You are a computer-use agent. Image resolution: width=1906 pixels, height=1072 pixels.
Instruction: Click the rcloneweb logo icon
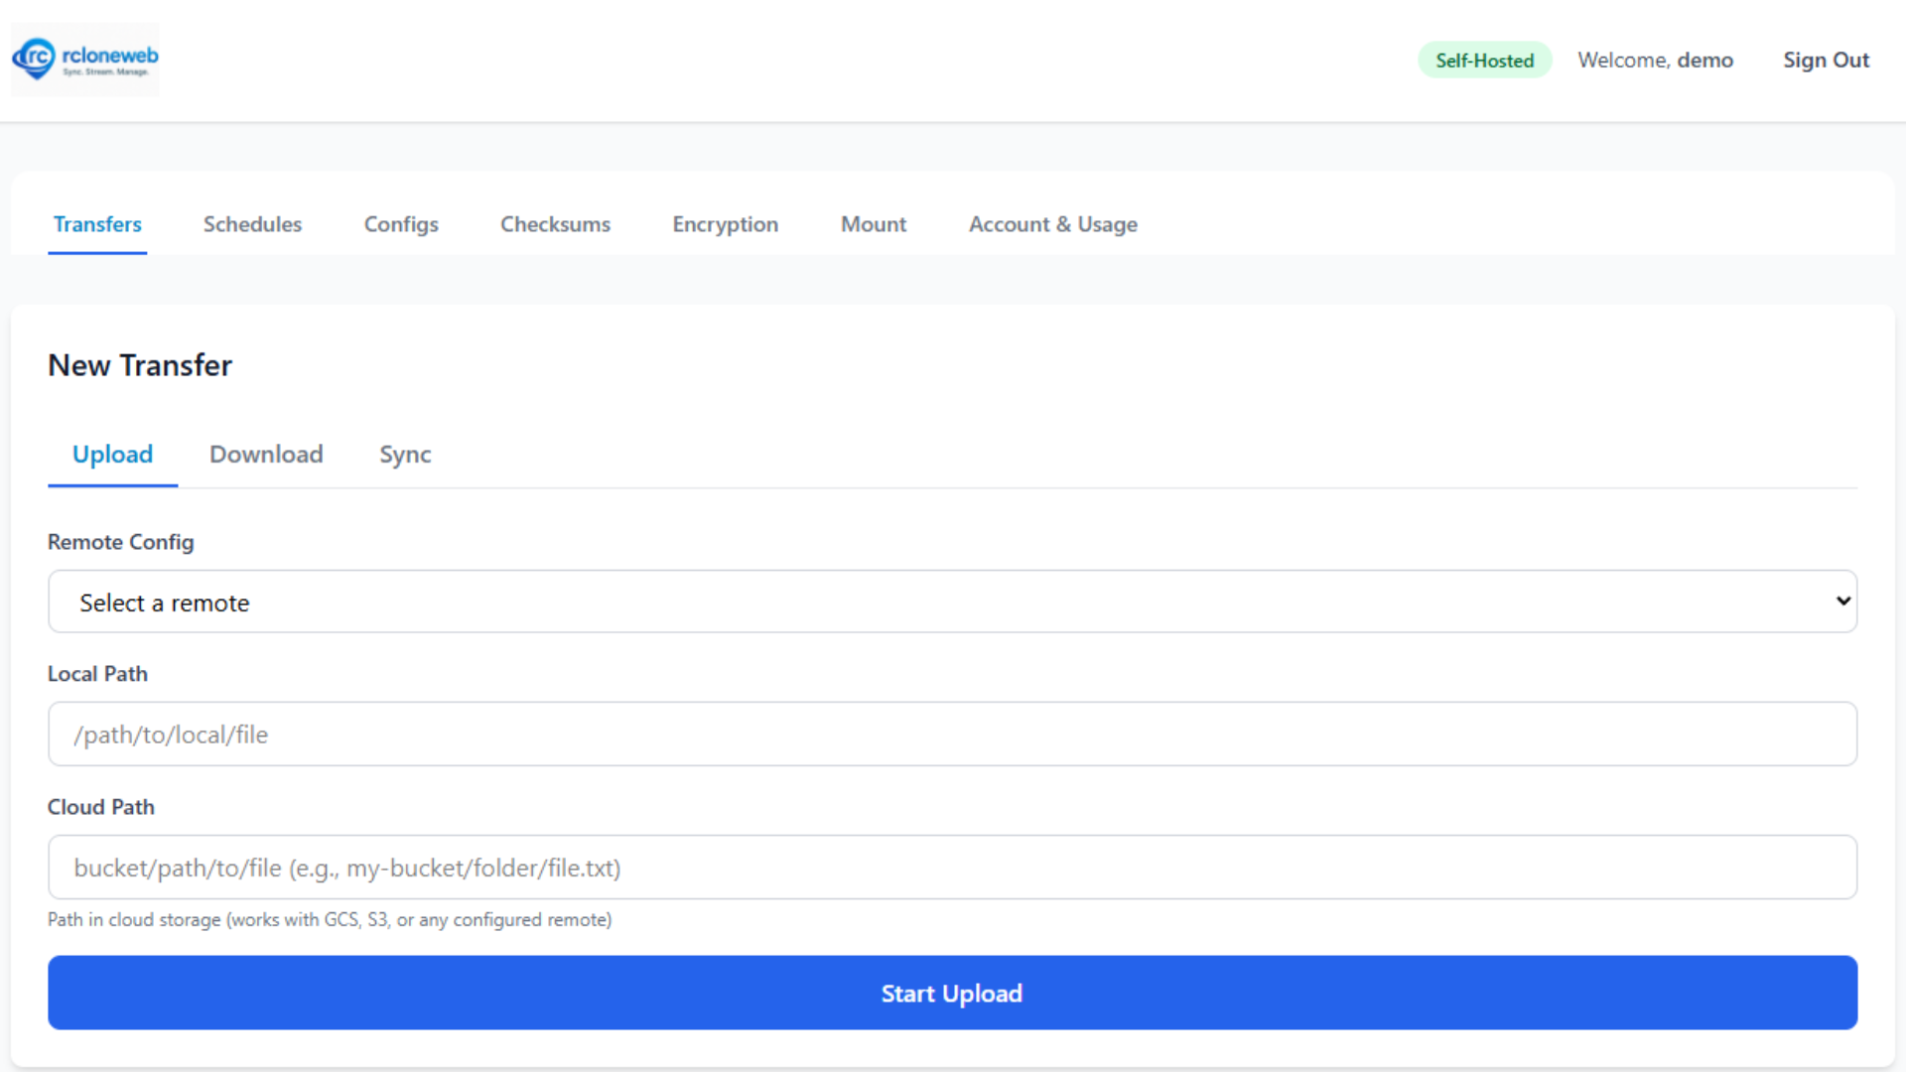tap(35, 59)
